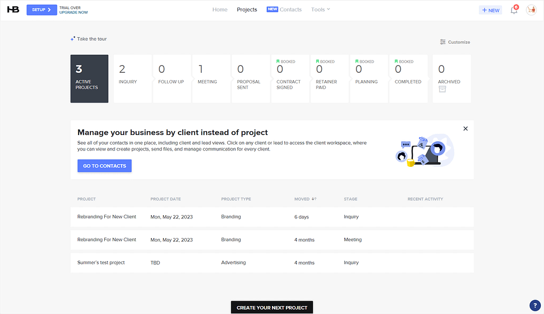Viewport: 544px width, 314px height.
Task: Open the help question mark bubble
Action: (x=534, y=305)
